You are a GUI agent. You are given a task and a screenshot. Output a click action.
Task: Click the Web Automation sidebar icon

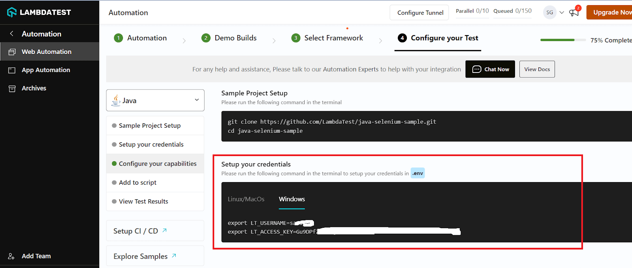[x=12, y=52]
